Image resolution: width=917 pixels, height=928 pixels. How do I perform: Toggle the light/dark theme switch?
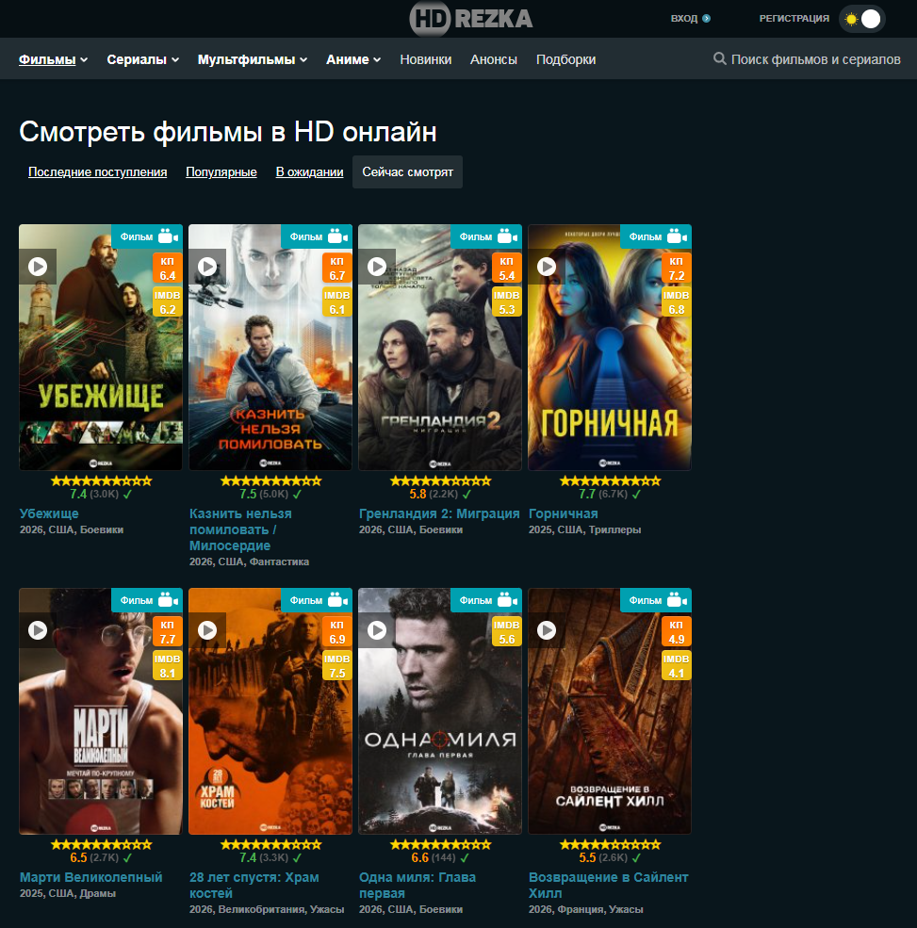(x=862, y=19)
